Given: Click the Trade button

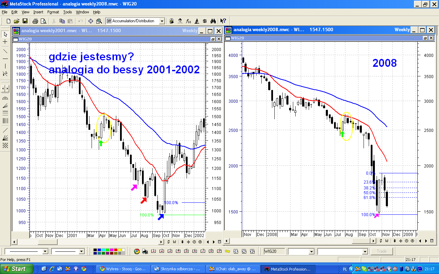Looking at the screenshot, I should tap(382, 251).
